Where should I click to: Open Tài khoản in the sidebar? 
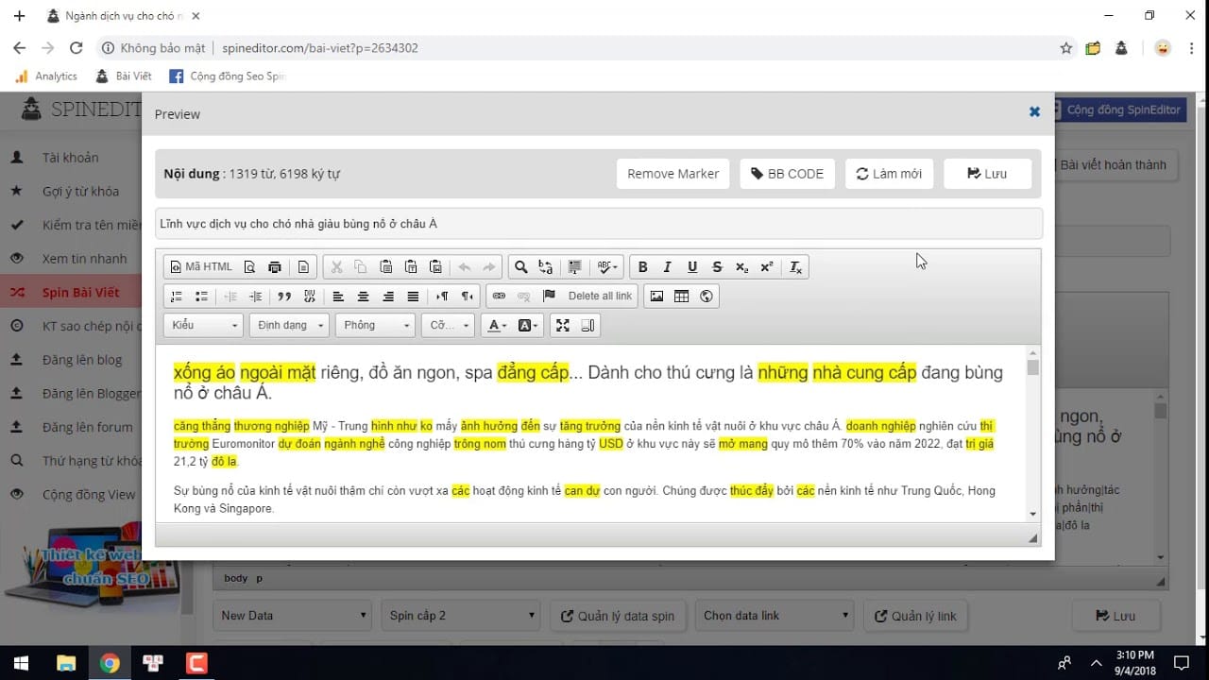point(70,158)
